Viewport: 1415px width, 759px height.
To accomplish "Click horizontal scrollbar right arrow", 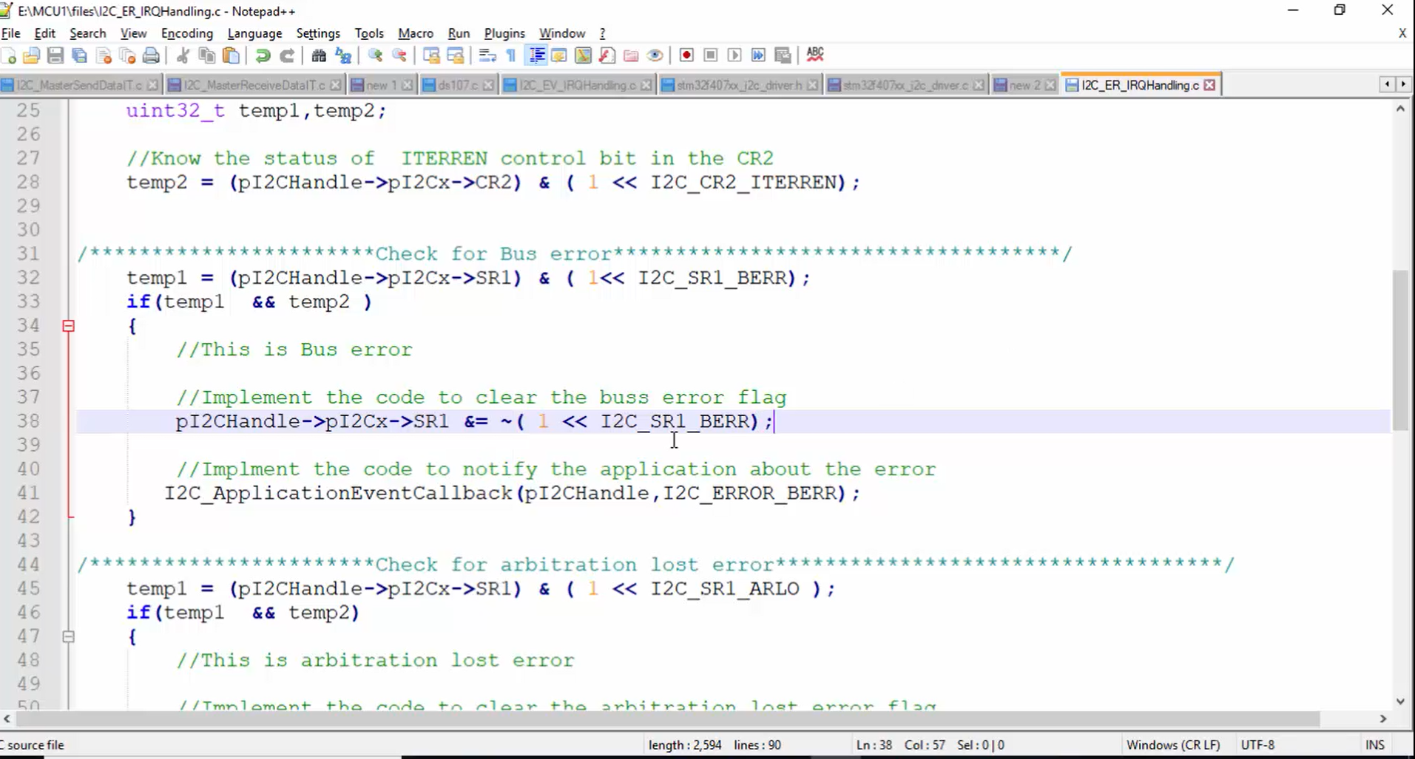I will (1383, 718).
